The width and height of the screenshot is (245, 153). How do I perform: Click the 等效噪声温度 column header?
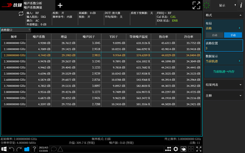pos(139,37)
